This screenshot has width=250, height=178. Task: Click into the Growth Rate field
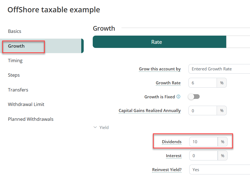pyautogui.click(x=202, y=83)
